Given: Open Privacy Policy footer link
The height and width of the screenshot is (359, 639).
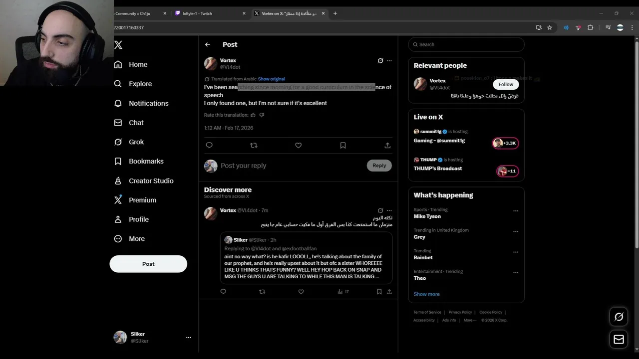Looking at the screenshot, I should pyautogui.click(x=460, y=312).
